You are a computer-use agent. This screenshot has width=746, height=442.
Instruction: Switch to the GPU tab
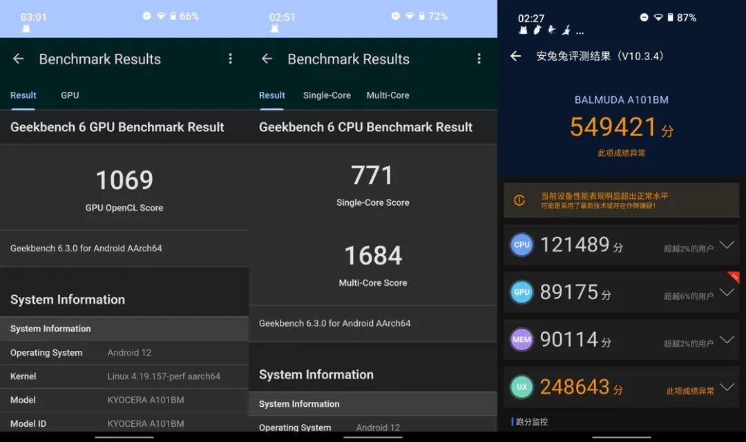pyautogui.click(x=70, y=95)
